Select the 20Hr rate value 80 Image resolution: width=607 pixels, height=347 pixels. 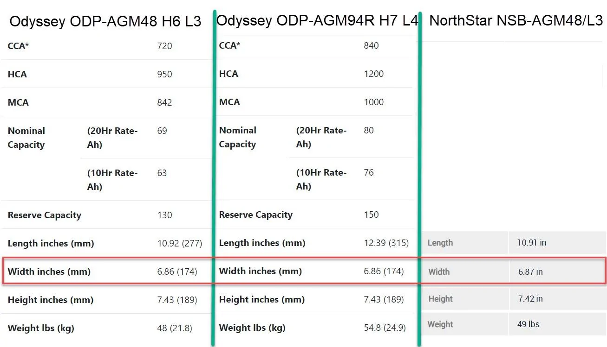[369, 130]
